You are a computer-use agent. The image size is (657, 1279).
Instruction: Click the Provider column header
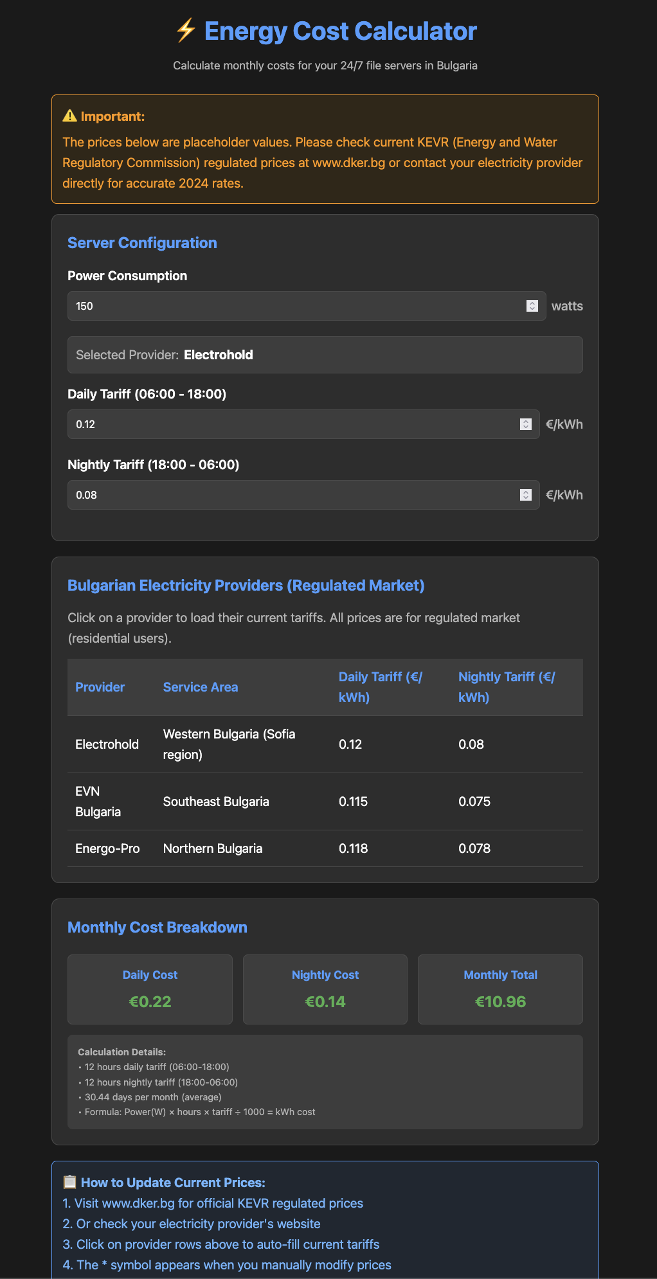[100, 687]
